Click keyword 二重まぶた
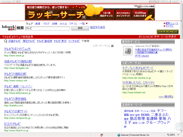183x137 pixels. coord(160,115)
